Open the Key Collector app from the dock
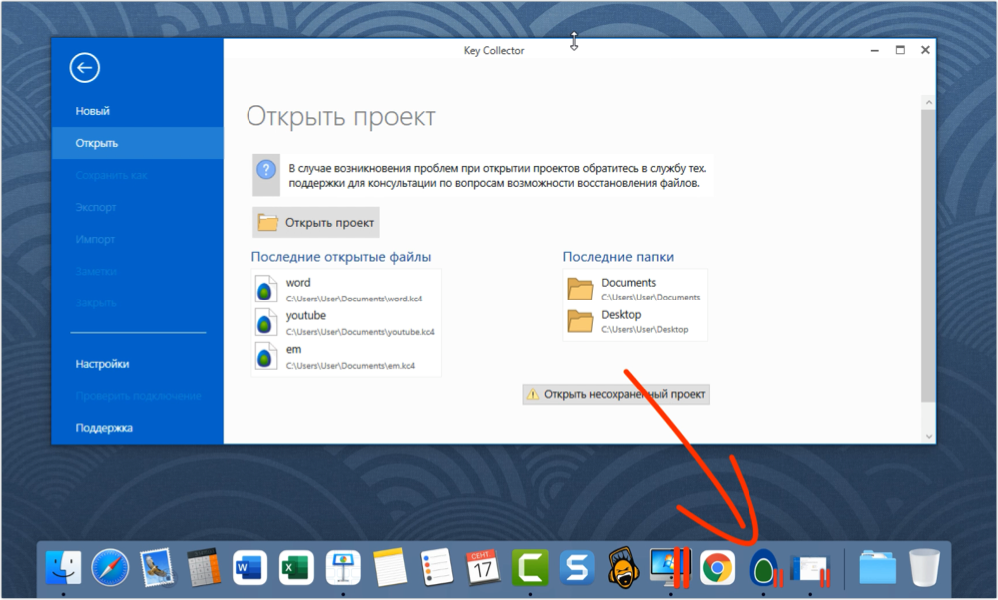Viewport: 998px width, 600px height. tap(762, 566)
